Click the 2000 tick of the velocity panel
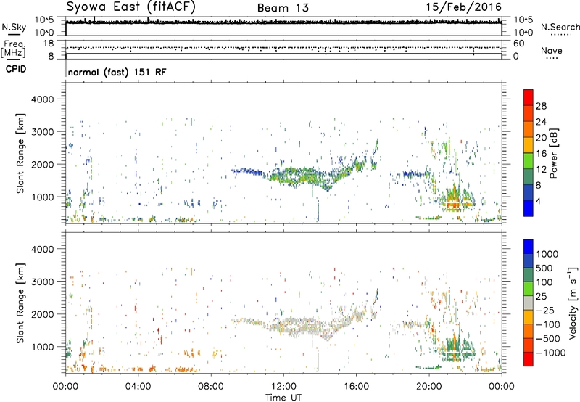580x402 pixels. (43, 314)
